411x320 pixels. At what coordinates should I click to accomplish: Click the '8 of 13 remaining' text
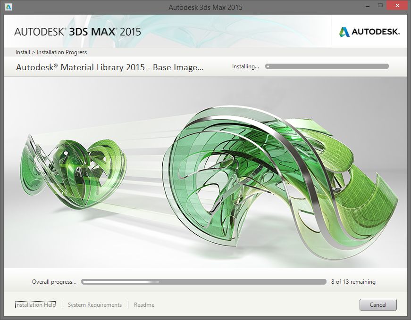coord(353,282)
